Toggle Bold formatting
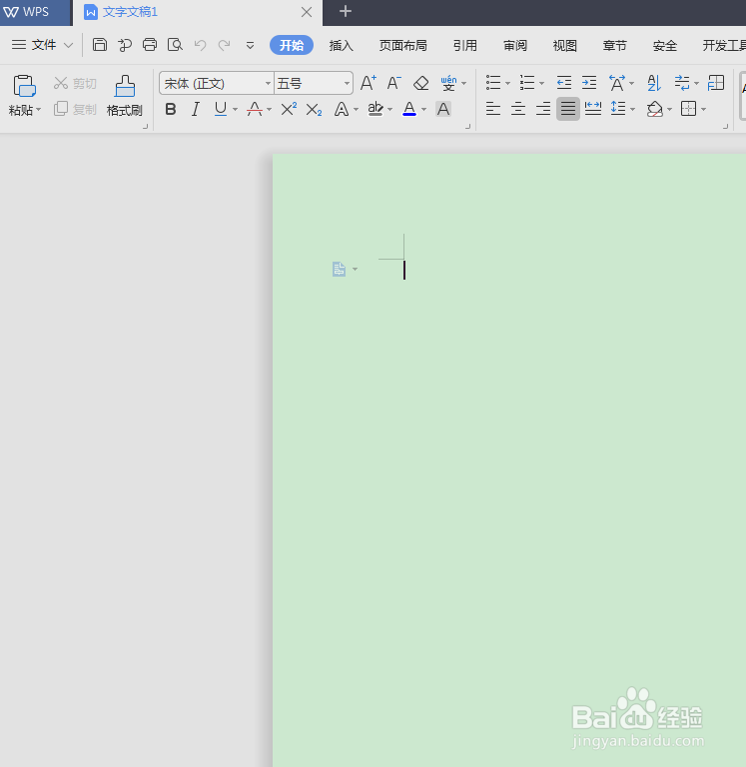 pyautogui.click(x=170, y=109)
